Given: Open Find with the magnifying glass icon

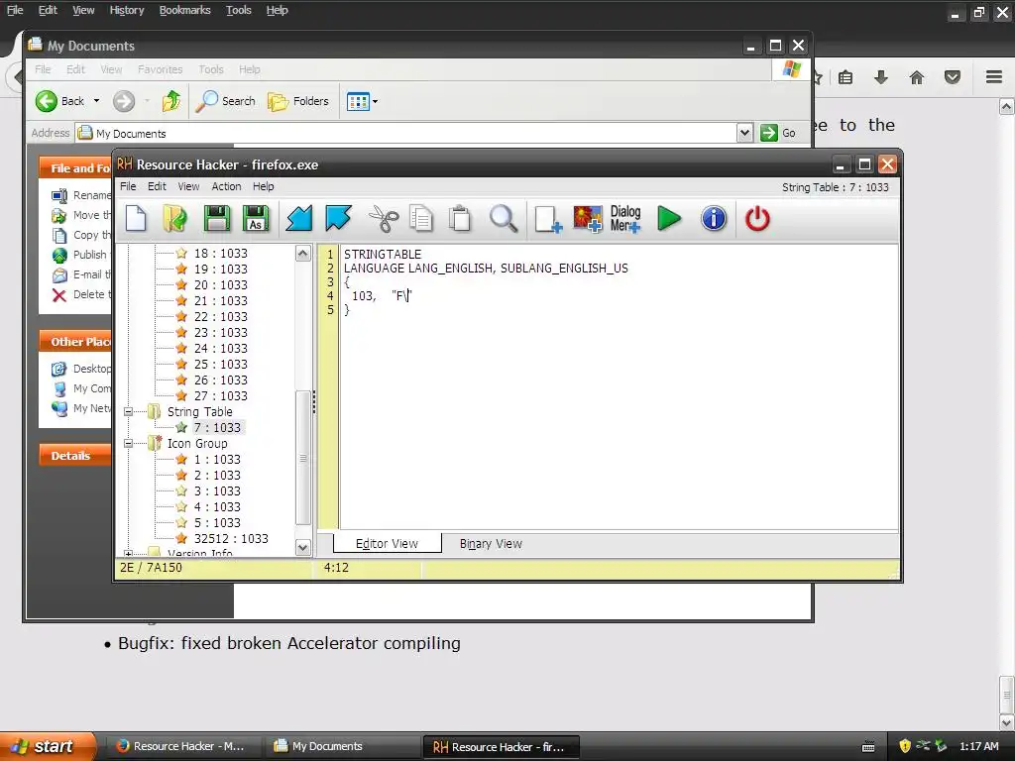Looking at the screenshot, I should click(503, 219).
